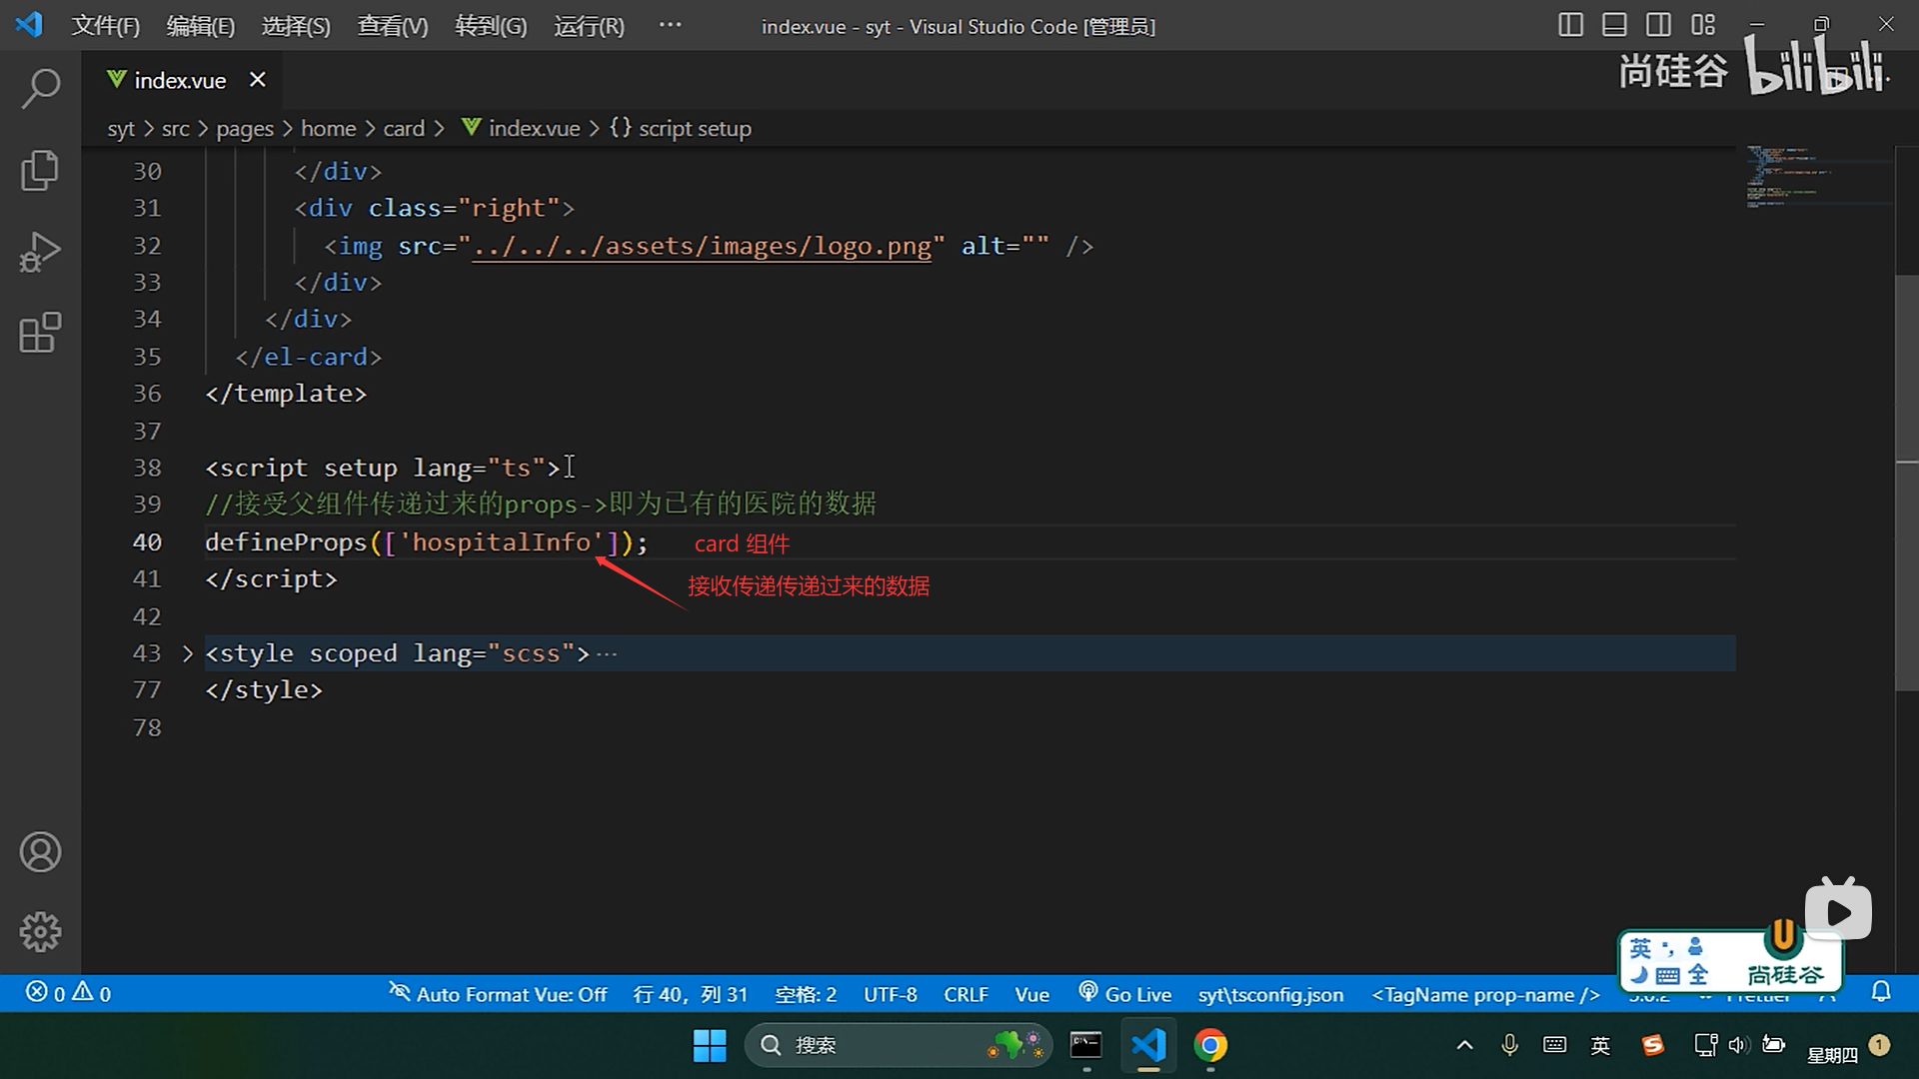This screenshot has width=1919, height=1079.
Task: Open the 文件(F) menu
Action: (x=105, y=26)
